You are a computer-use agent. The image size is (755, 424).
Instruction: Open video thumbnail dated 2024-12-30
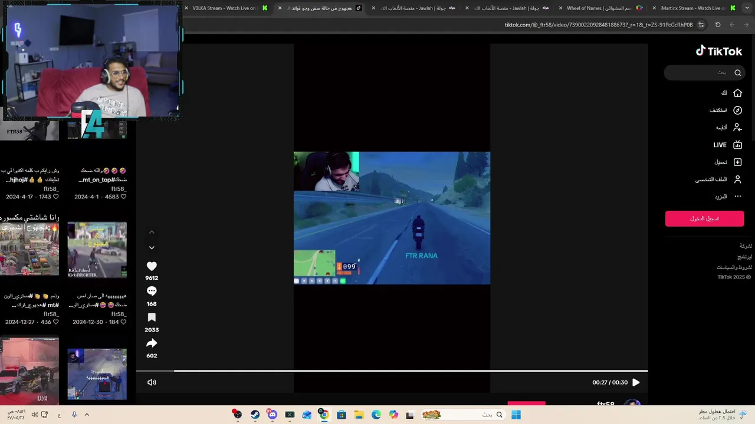point(97,250)
